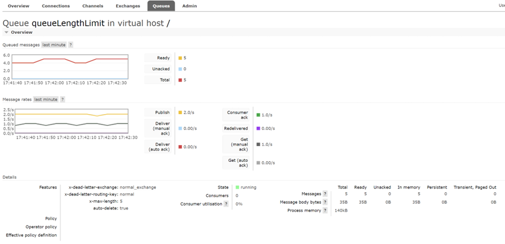This screenshot has height=244, width=505.
Task: Click the yellow Ready legend swatch
Action: pyautogui.click(x=180, y=58)
